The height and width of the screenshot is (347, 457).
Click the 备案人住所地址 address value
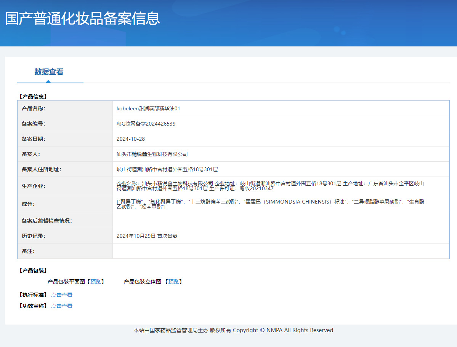[x=167, y=169]
